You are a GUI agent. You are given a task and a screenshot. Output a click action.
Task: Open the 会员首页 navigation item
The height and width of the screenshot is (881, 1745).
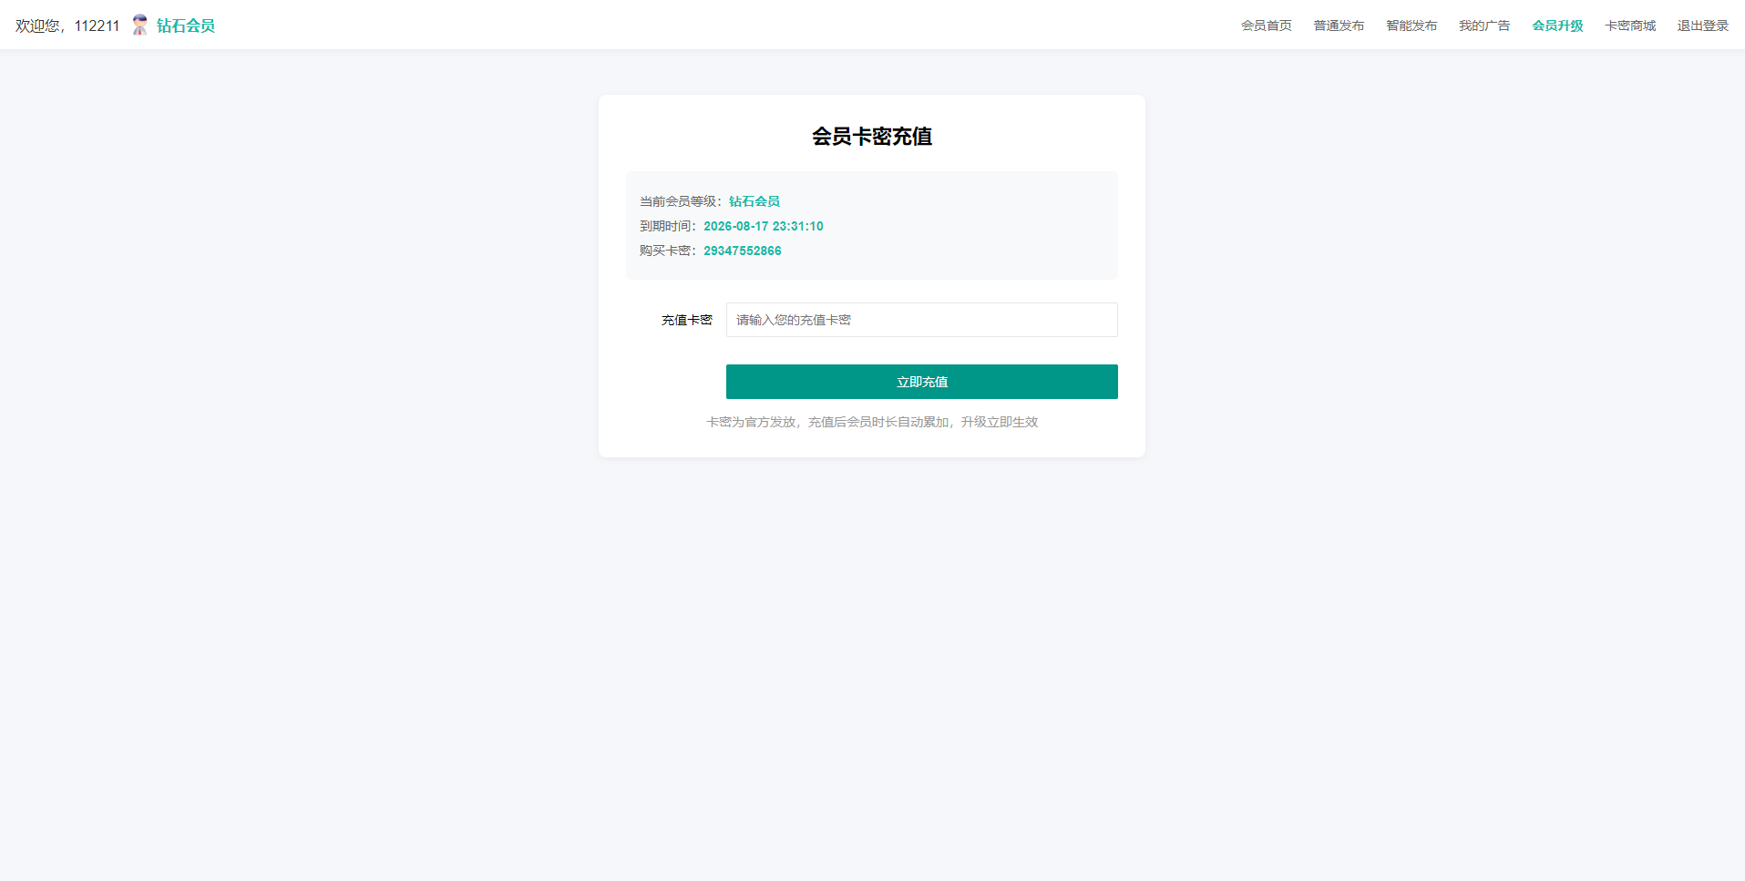click(1266, 26)
